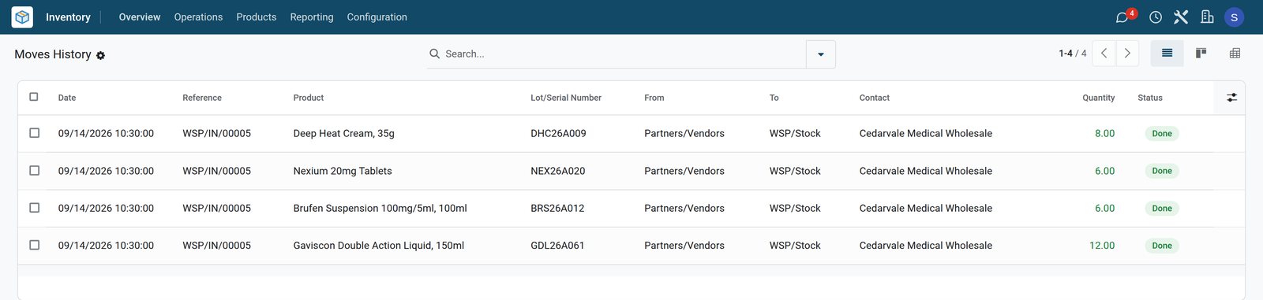Click the date in the Deep Heat row
This screenshot has width=1263, height=300.
click(106, 133)
